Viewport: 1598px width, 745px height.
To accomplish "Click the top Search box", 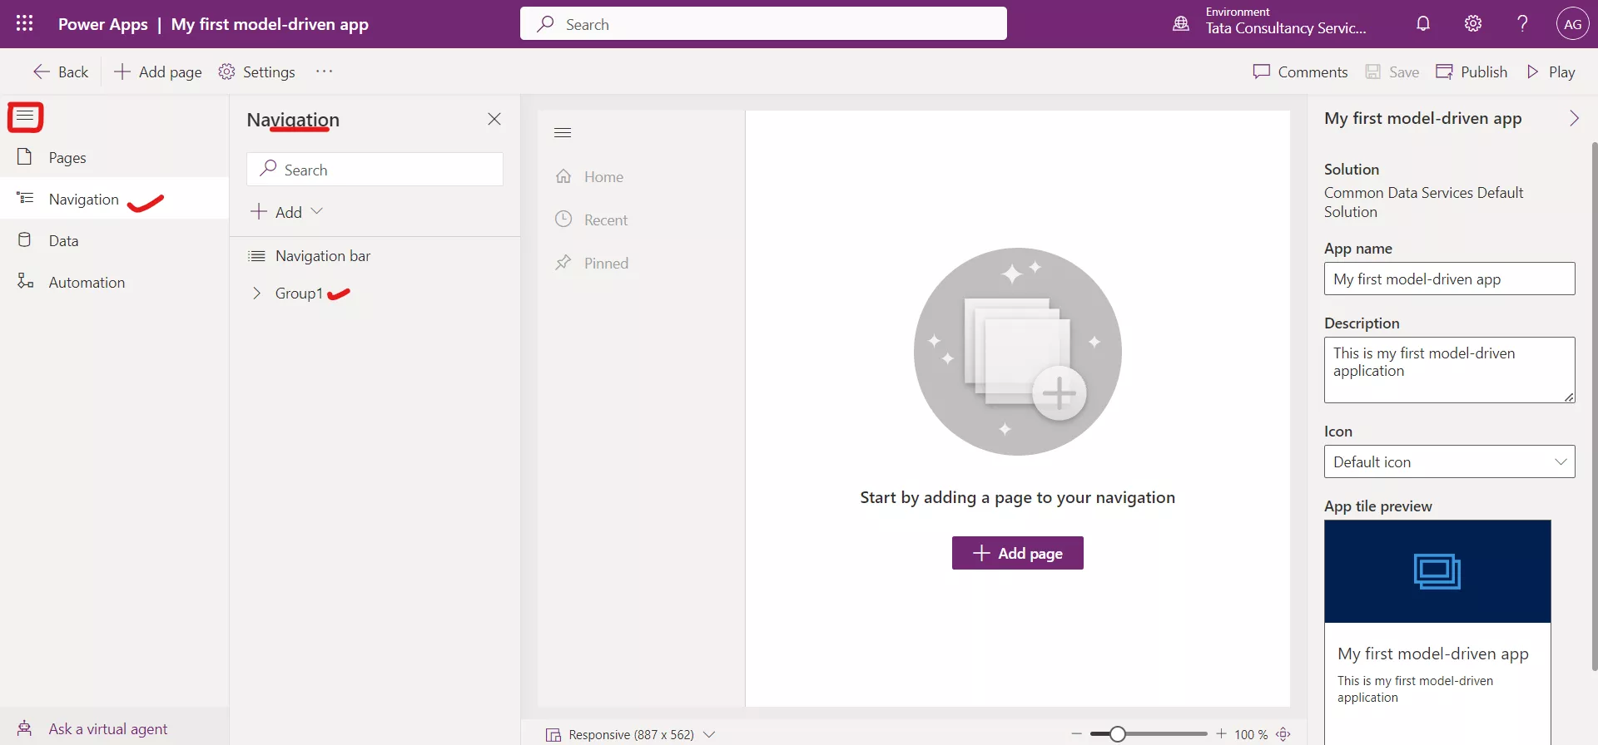I will point(763,23).
